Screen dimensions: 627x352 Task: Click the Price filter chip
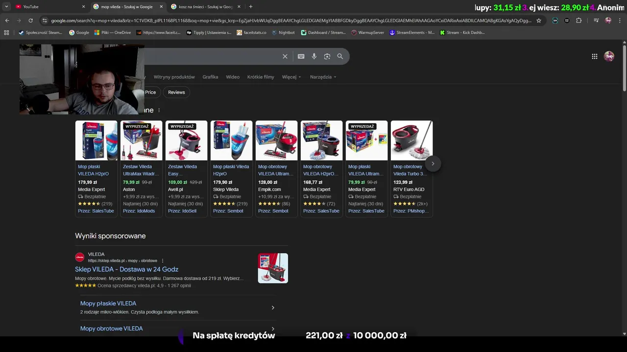(150, 92)
